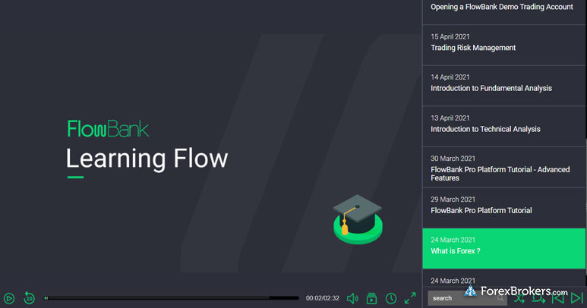Click the '14 April 2021' date text
Screen dimensions: 587x308
point(450,77)
